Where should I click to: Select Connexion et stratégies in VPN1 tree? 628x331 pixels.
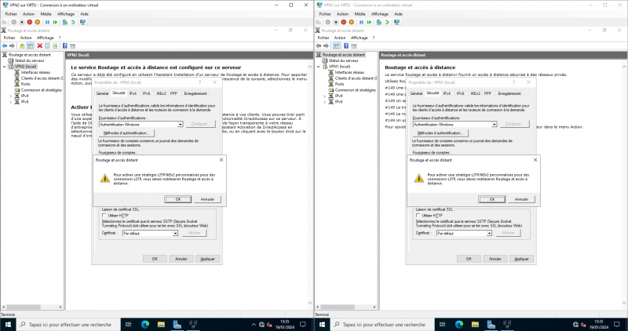(x=356, y=90)
